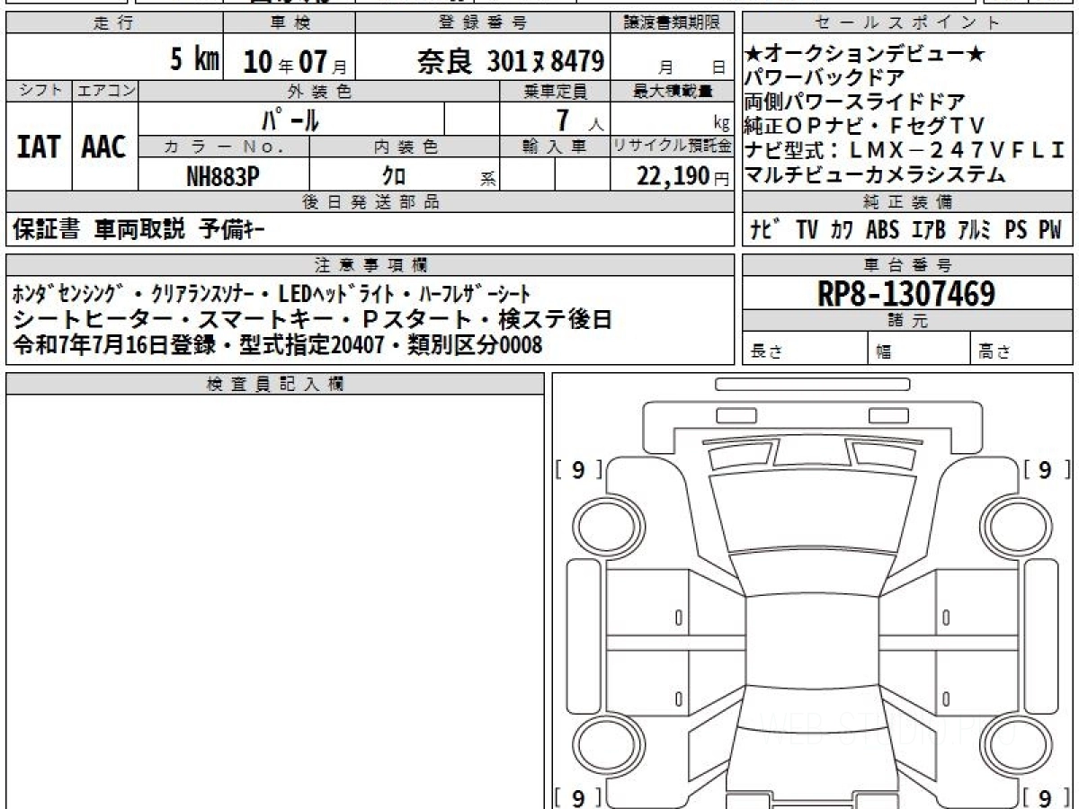Click the シフト header cell
Screen dimensions: 1079x809
pos(39,91)
